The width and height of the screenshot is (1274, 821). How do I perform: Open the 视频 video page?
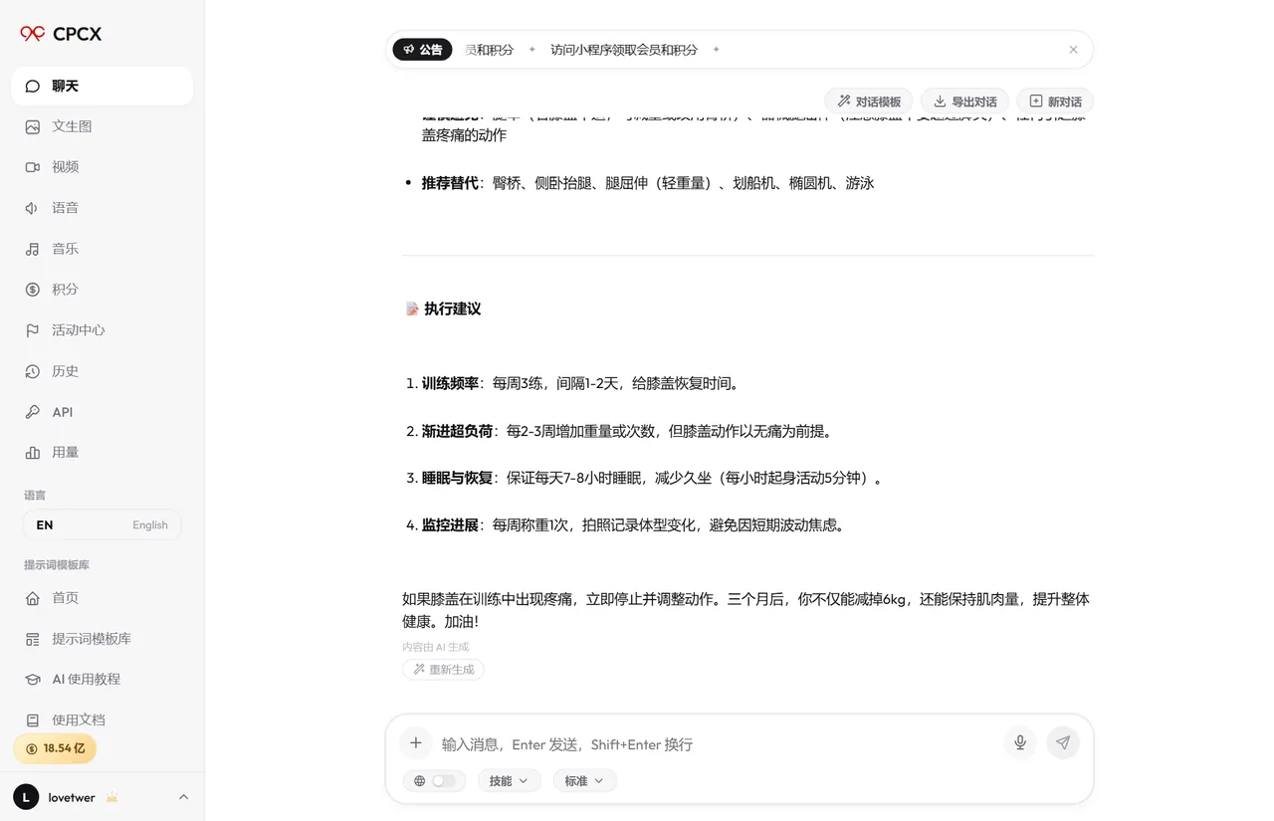[102, 167]
